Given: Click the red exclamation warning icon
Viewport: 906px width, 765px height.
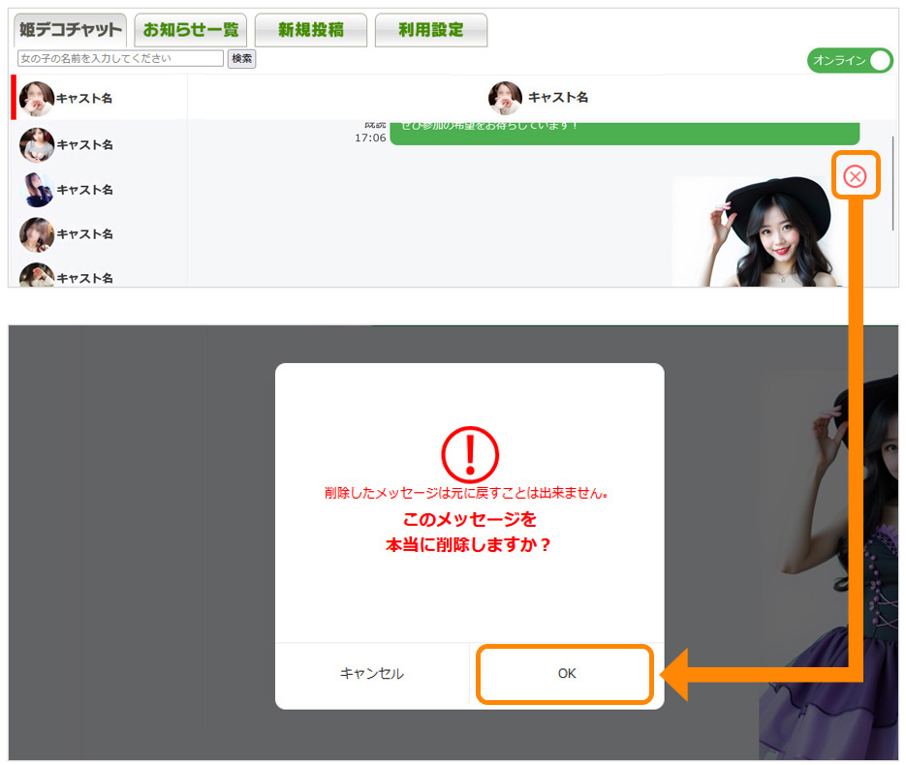Looking at the screenshot, I should [x=470, y=454].
